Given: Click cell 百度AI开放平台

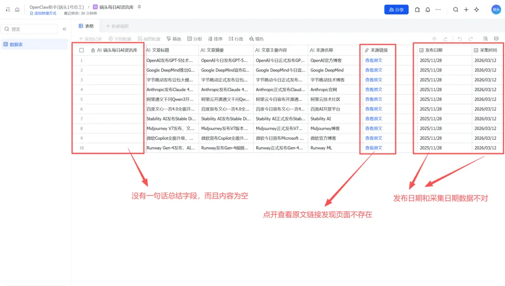Looking at the screenshot, I should (334, 109).
